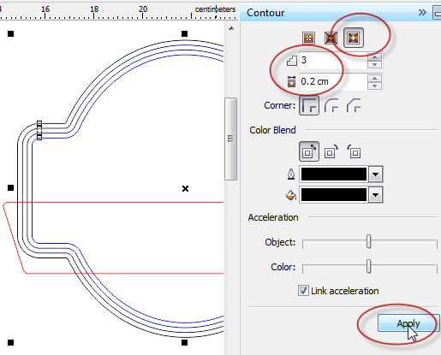Click the Color Blend section label

pyautogui.click(x=272, y=130)
